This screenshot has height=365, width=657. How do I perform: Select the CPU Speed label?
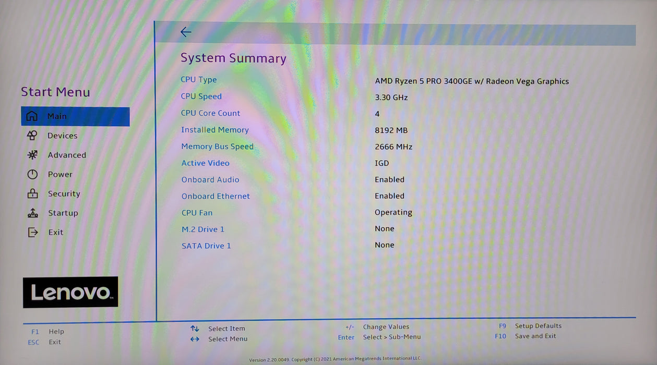point(201,96)
